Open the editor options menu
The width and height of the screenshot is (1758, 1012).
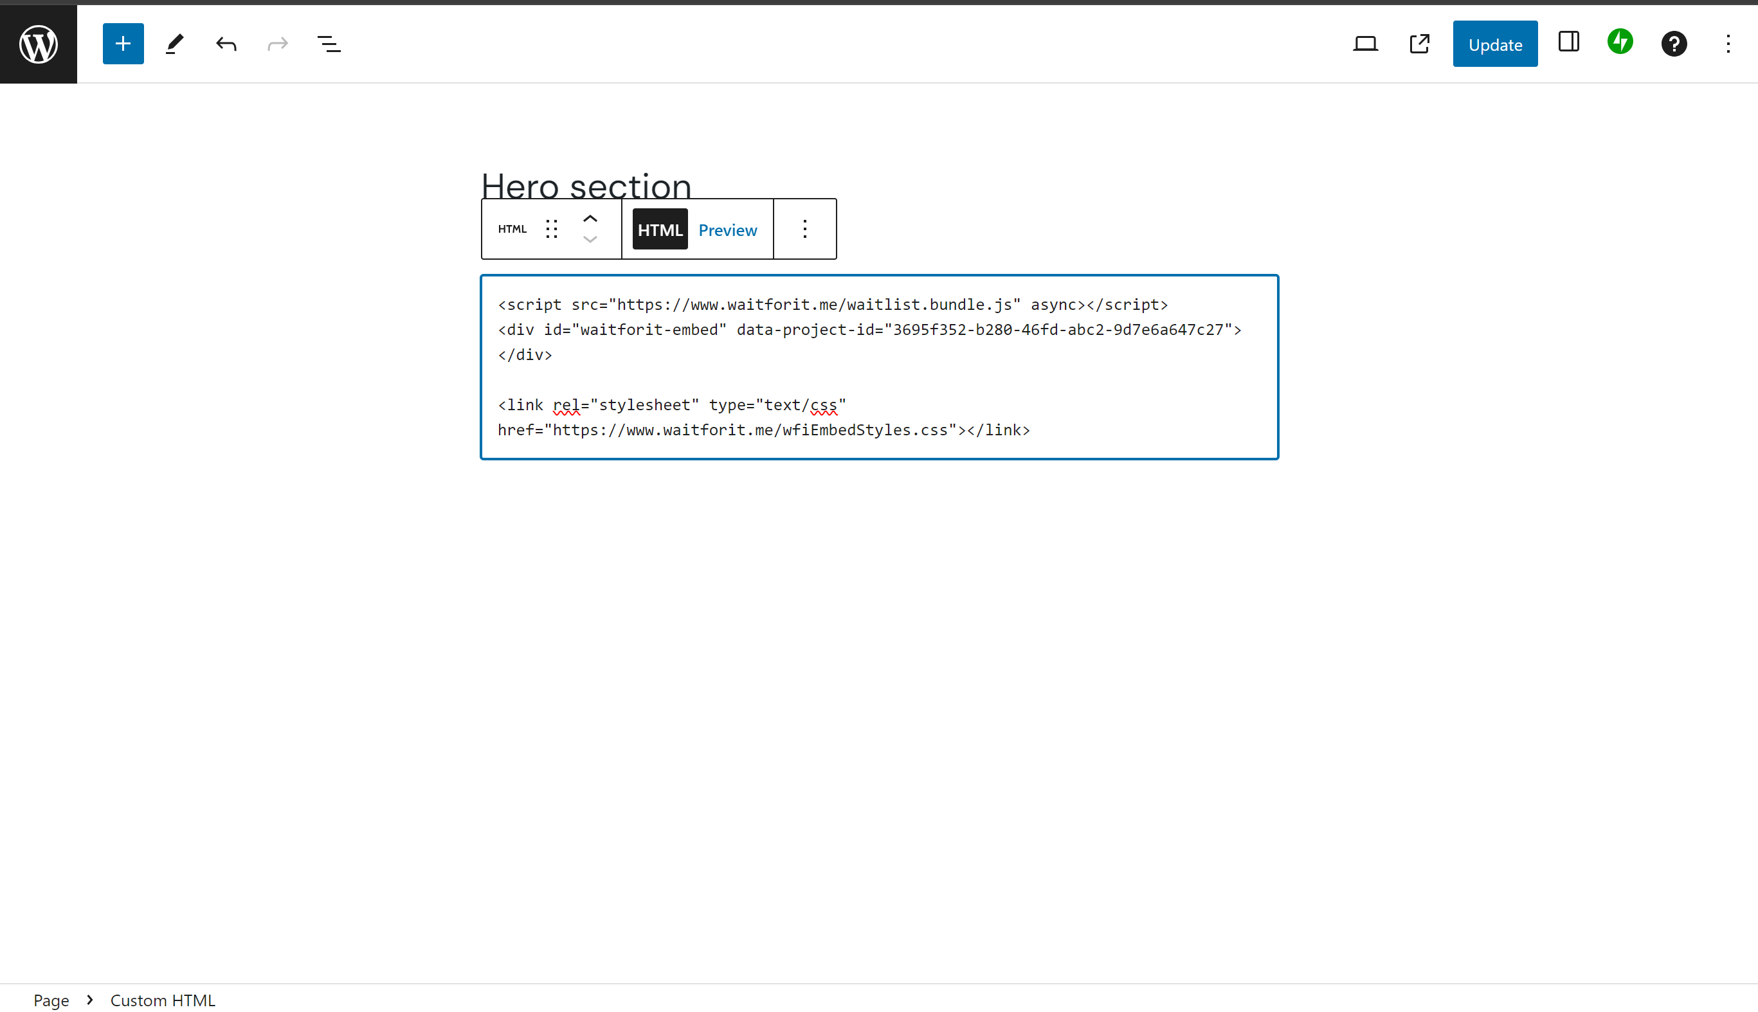click(1728, 44)
